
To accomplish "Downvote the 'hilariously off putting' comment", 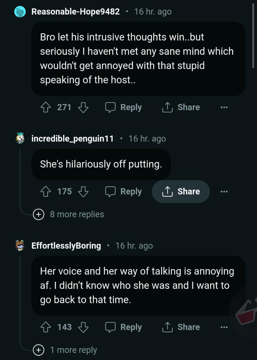I will point(83,192).
